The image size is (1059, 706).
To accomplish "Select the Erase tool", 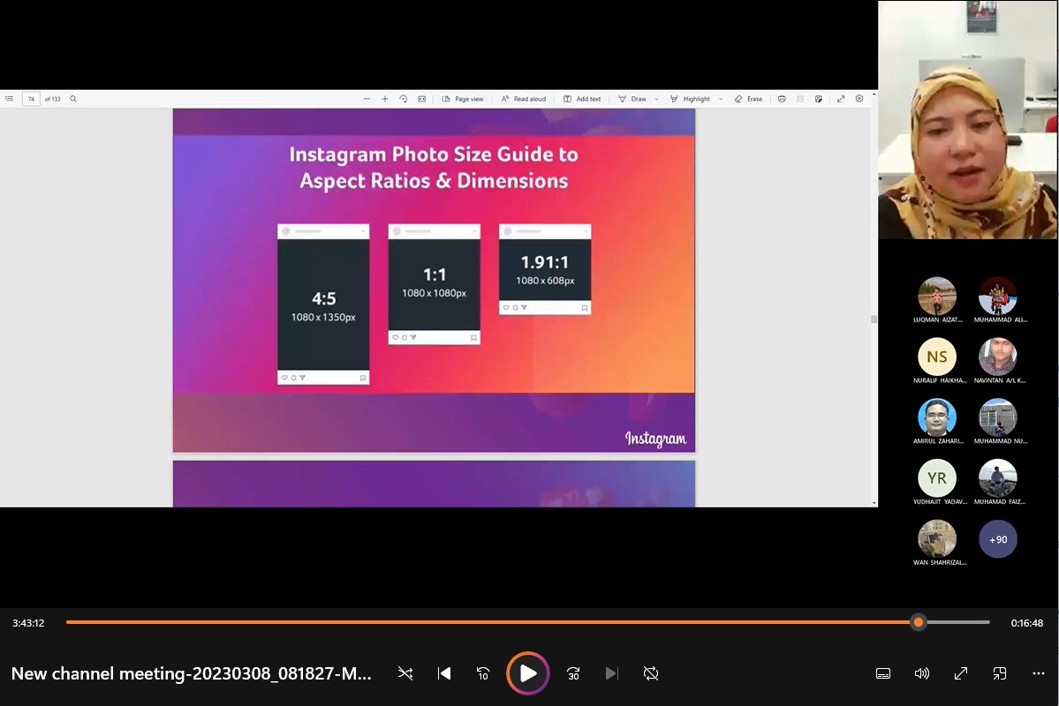I will pyautogui.click(x=748, y=99).
